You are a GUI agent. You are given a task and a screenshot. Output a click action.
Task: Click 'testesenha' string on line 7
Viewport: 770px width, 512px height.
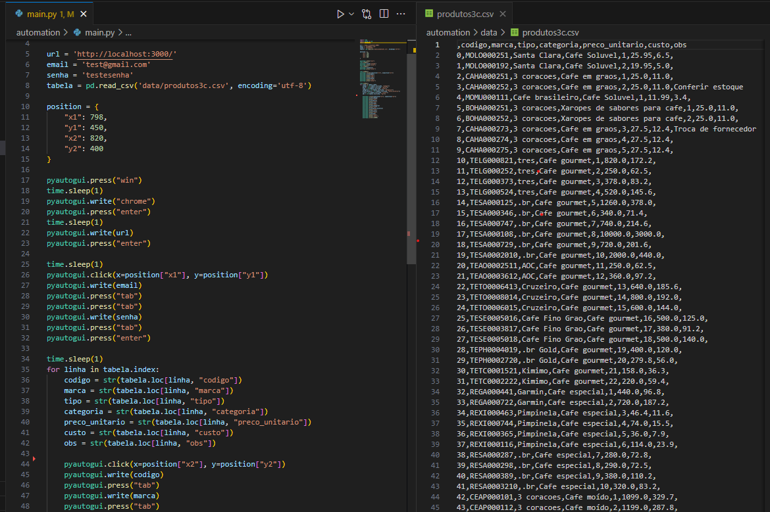coord(107,75)
